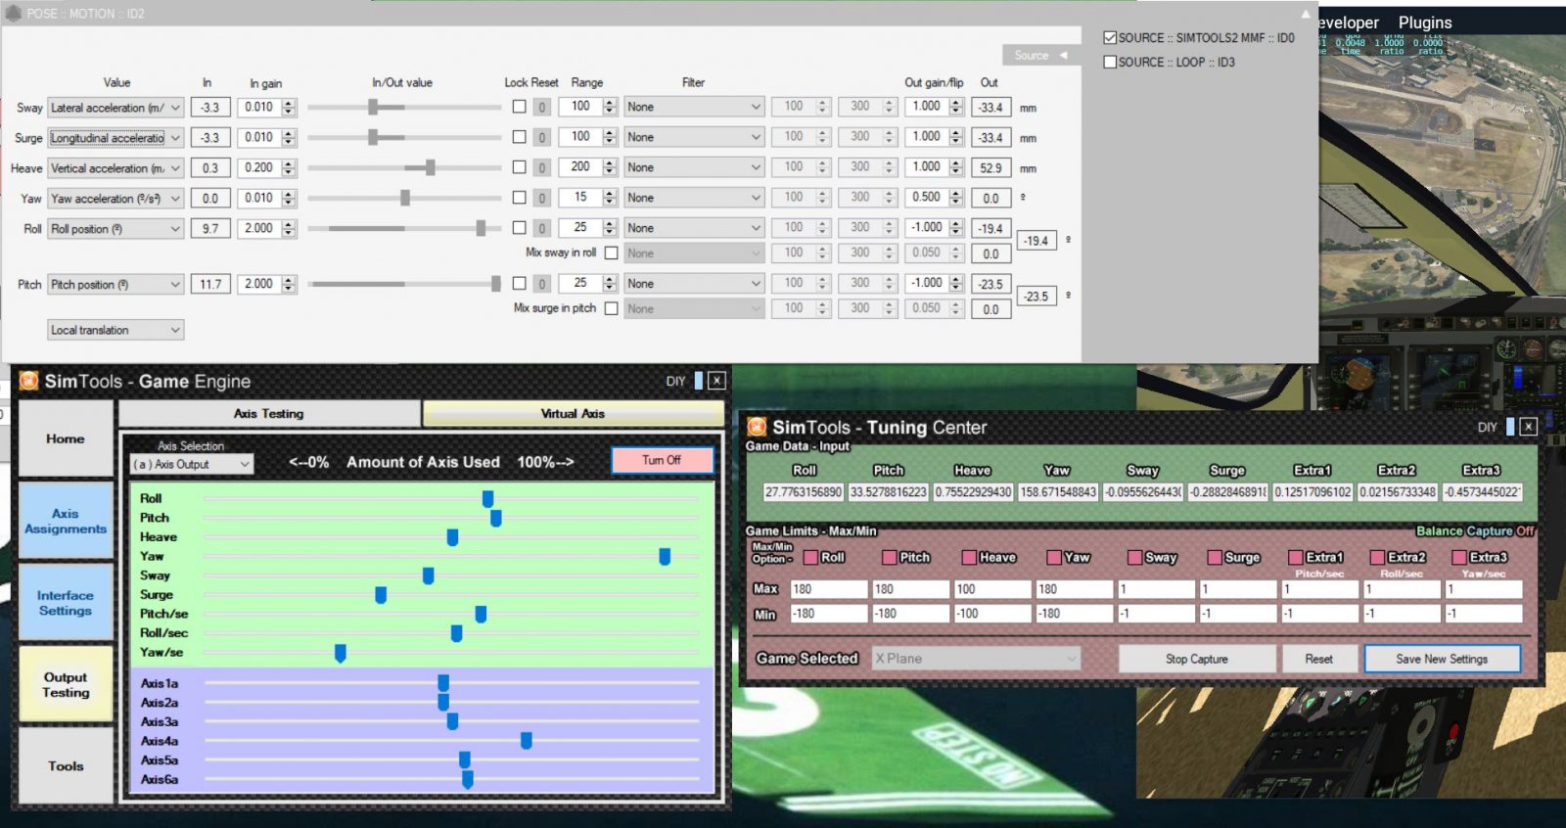Click the Balance Capture Off toggle
Image resolution: width=1566 pixels, height=828 pixels.
(1475, 530)
